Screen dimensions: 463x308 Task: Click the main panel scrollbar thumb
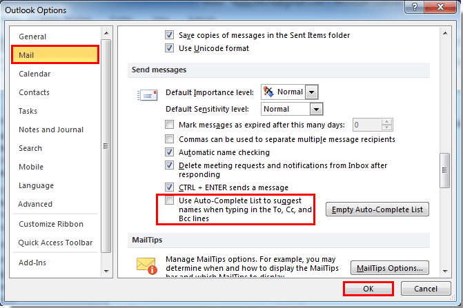[444, 170]
